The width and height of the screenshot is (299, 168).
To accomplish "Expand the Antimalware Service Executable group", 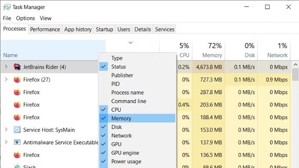I will 6,142.
